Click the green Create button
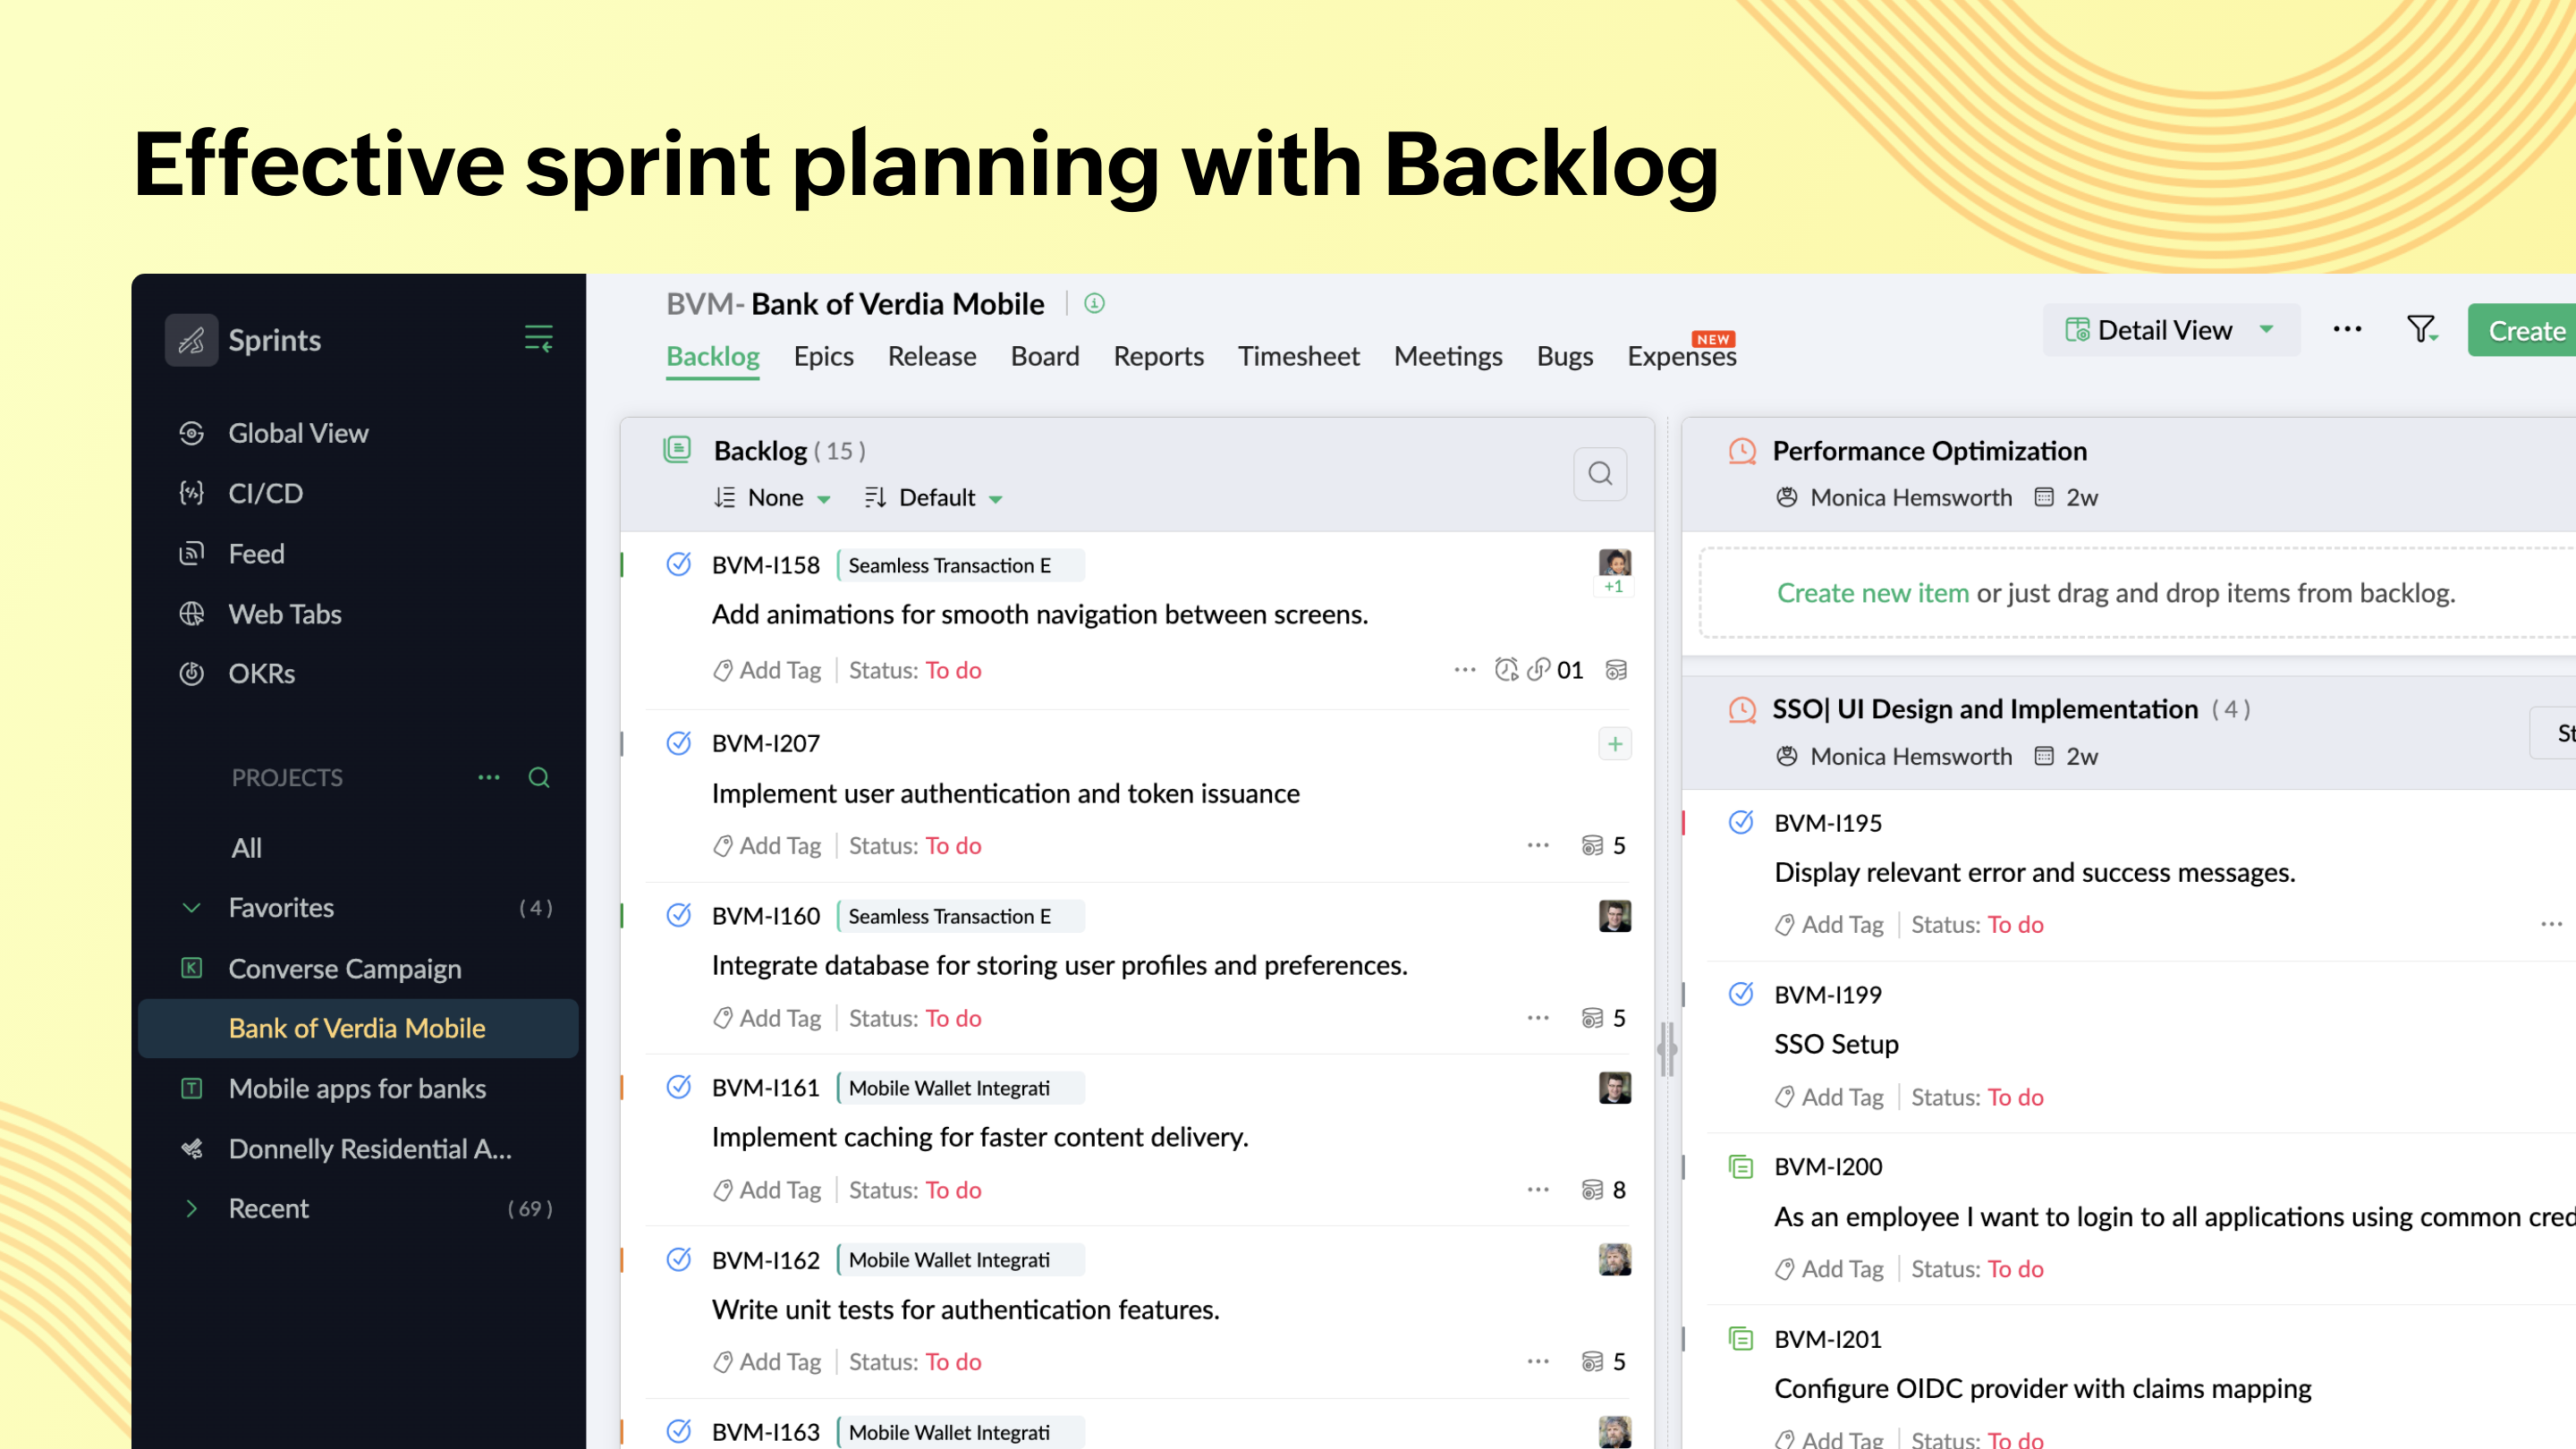Image resolution: width=2576 pixels, height=1449 pixels. click(2526, 330)
